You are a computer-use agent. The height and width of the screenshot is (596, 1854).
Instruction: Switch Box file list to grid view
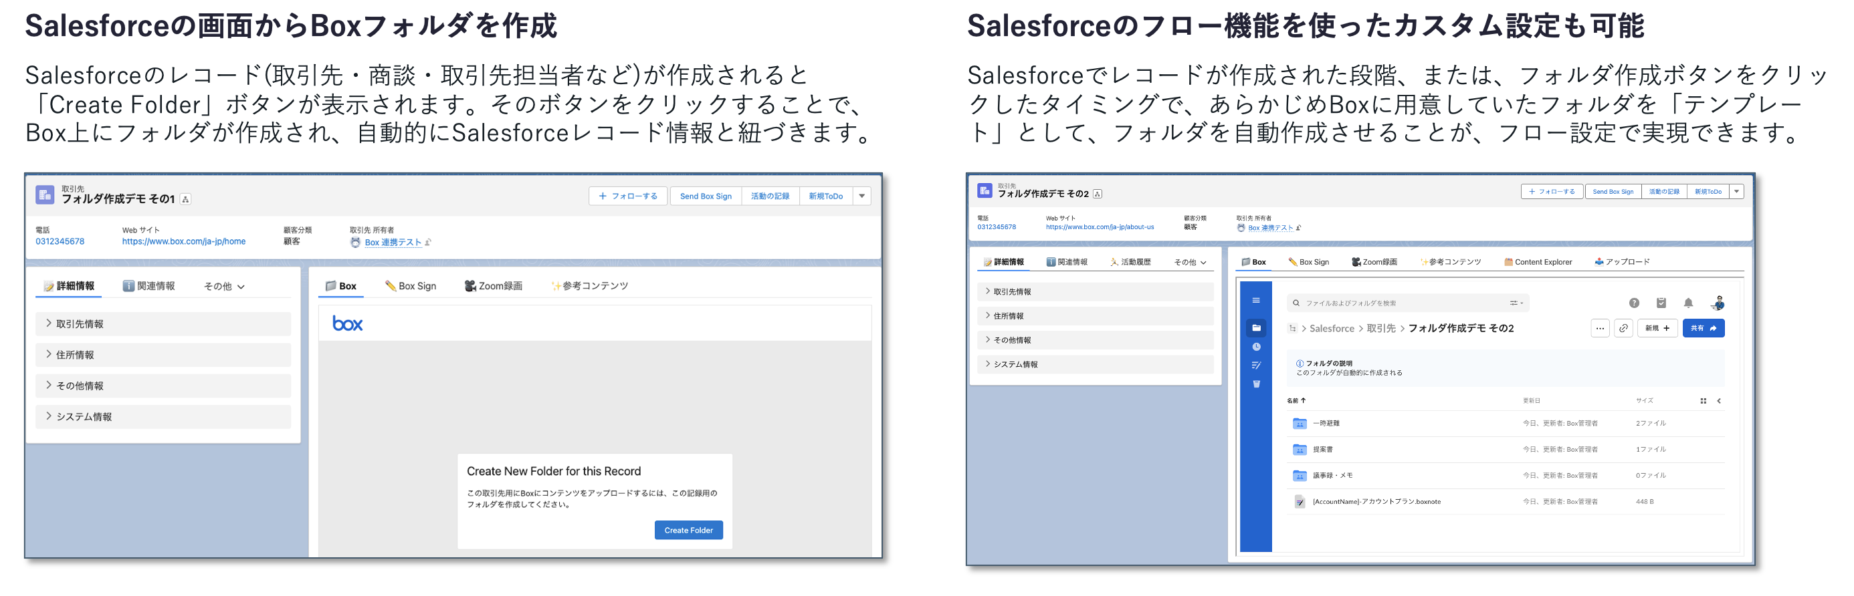(1703, 400)
